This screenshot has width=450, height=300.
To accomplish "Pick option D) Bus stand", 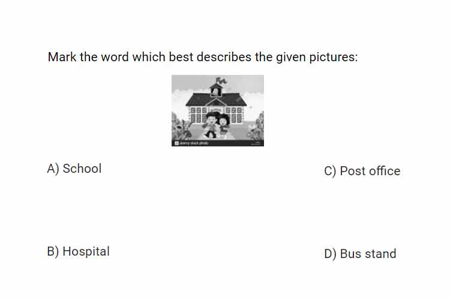I will coord(360,254).
